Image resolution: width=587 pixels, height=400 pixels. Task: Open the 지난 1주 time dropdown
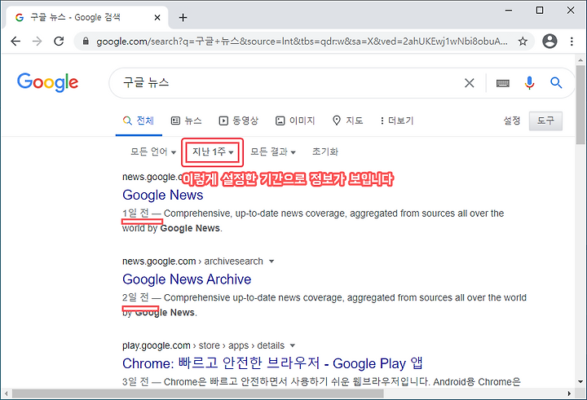coord(213,152)
